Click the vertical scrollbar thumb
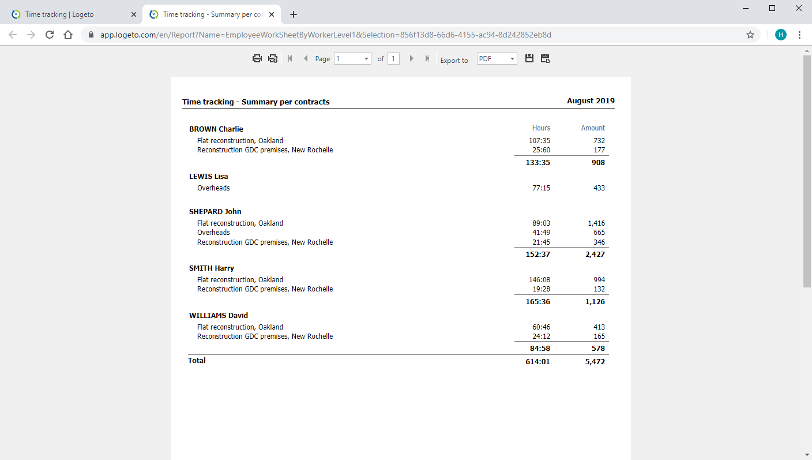 [x=807, y=171]
